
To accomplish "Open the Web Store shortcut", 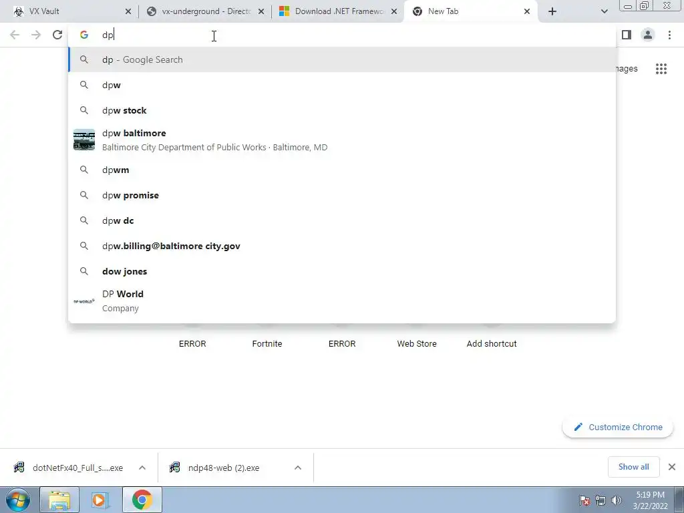I will tap(417, 344).
